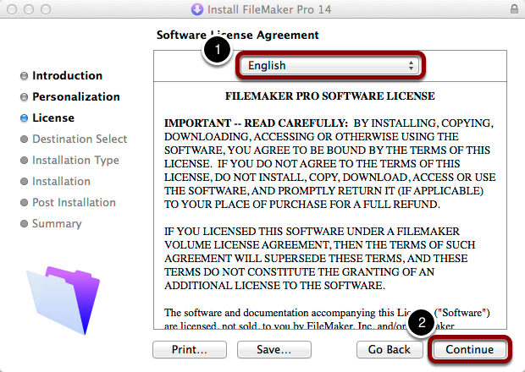Screen dimensions: 525x372
Task: Click the Introduction step bullet
Action: tap(24, 76)
